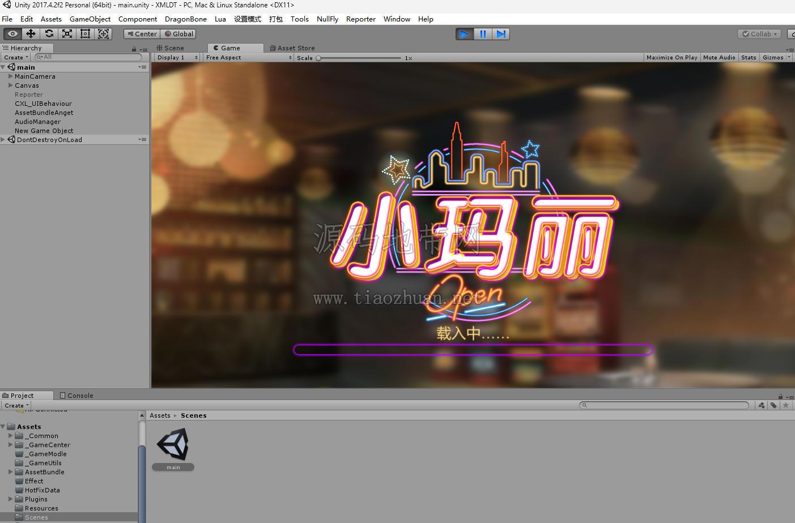Toggle Global coordinate space button
The height and width of the screenshot is (523, 795).
pos(178,34)
